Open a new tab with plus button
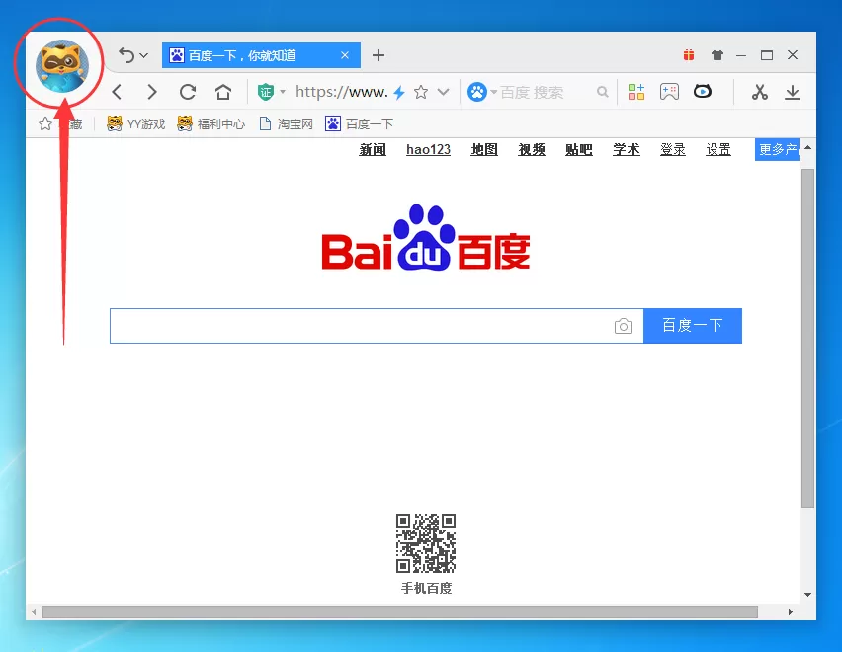 379,55
